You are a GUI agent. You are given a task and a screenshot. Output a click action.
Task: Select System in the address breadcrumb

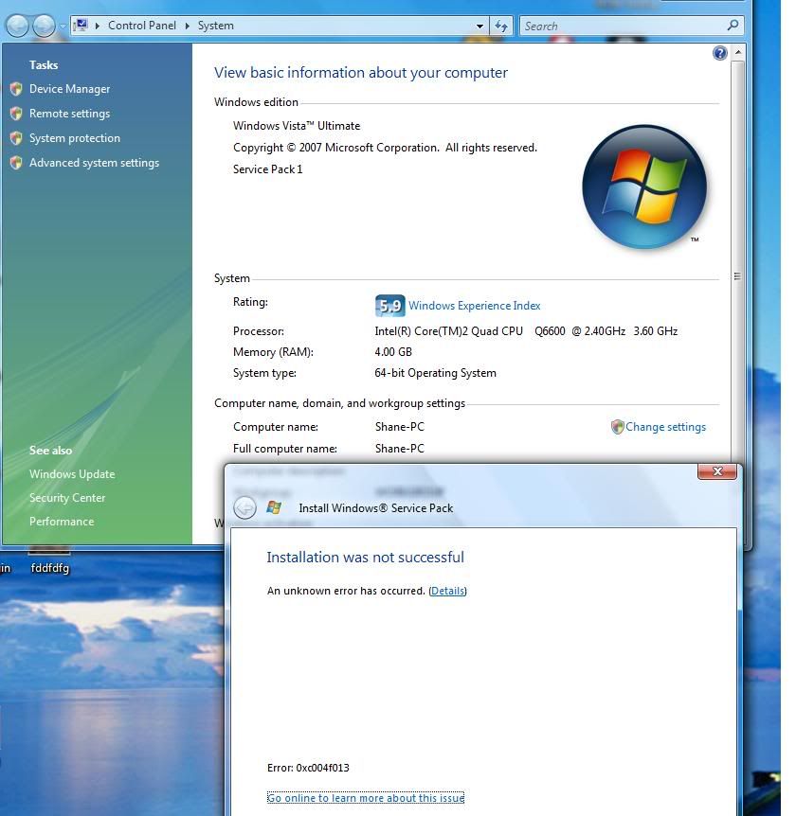point(216,26)
